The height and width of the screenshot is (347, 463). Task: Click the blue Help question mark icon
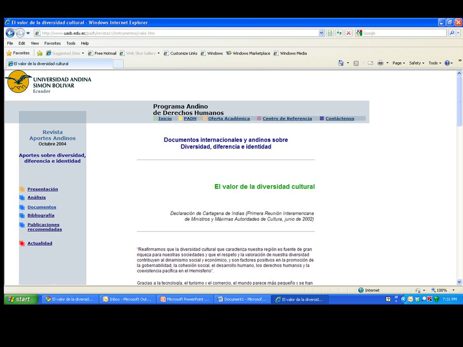[448, 63]
